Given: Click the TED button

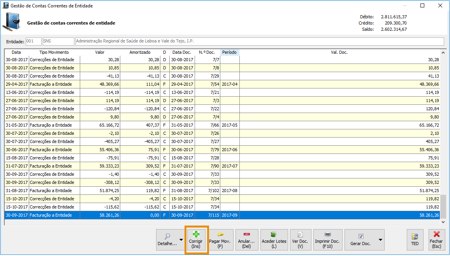Looking at the screenshot, I should point(415,240).
